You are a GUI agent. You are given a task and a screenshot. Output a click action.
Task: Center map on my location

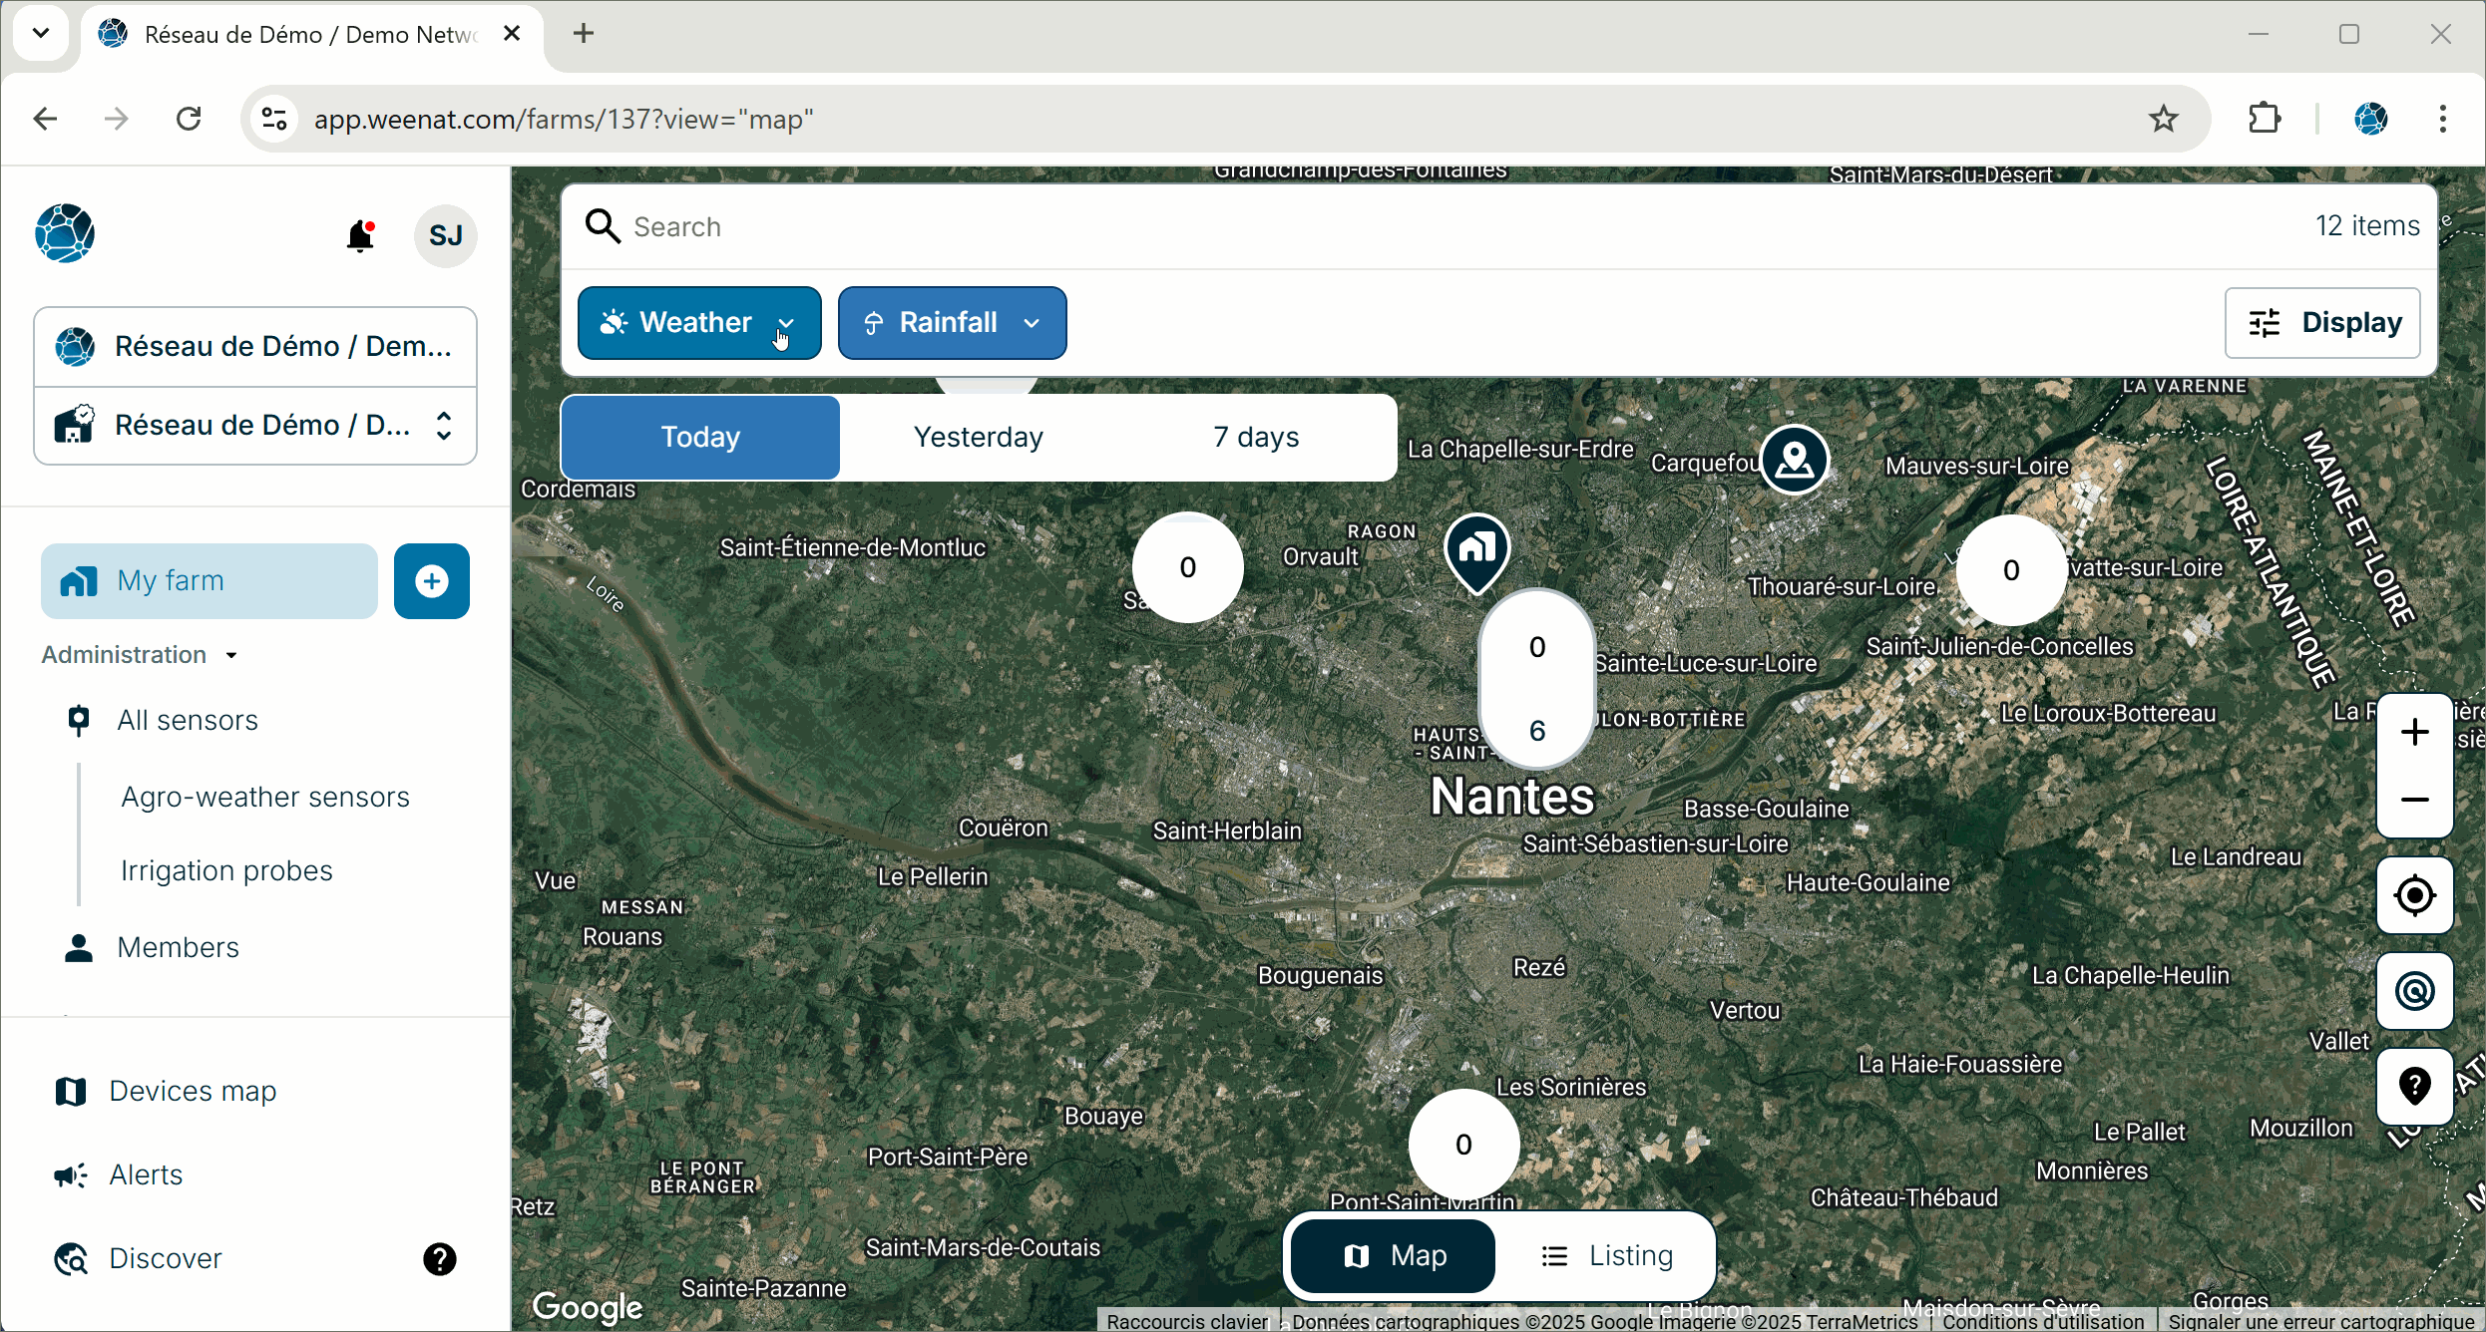(x=2414, y=895)
